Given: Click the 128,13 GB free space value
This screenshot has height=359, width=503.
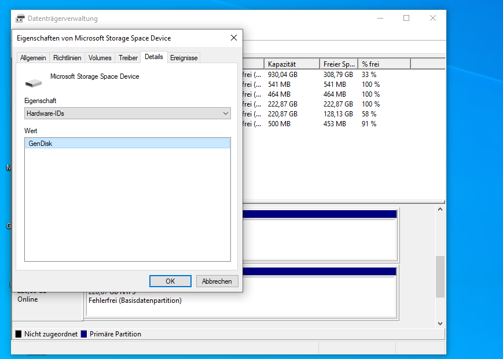Looking at the screenshot, I should click(x=338, y=114).
